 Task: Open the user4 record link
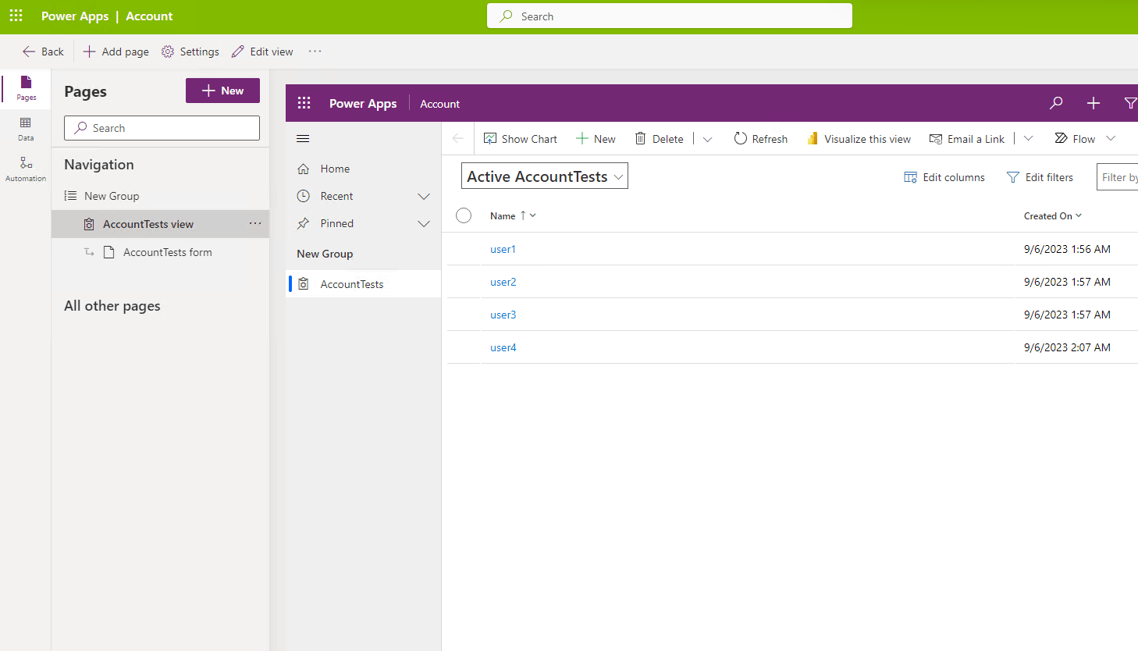503,347
